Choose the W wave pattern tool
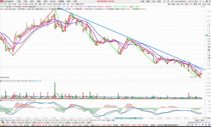Screen dimensions: 211x127 pyautogui.click(x=209, y=36)
